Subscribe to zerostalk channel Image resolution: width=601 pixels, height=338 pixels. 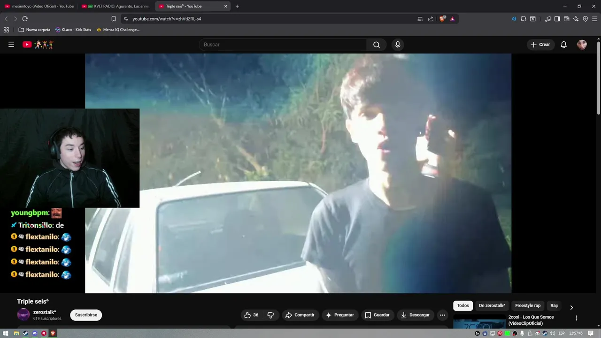coord(86,315)
